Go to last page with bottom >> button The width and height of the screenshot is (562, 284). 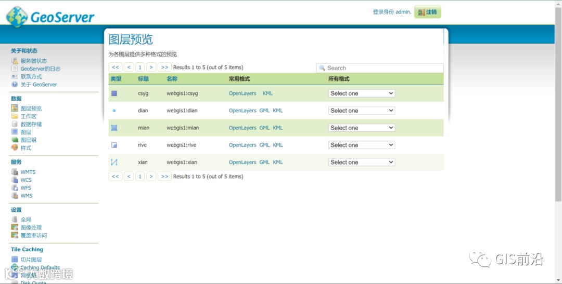[164, 177]
